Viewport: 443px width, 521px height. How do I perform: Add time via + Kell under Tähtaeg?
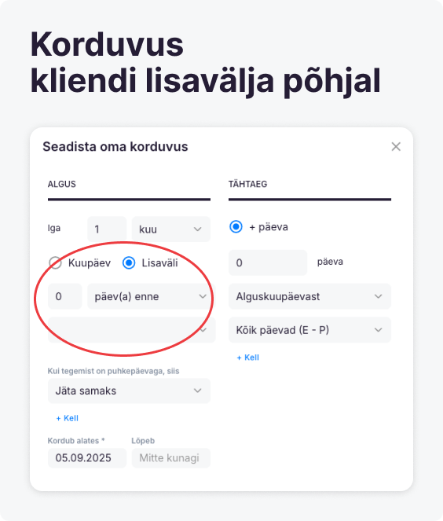click(x=247, y=358)
